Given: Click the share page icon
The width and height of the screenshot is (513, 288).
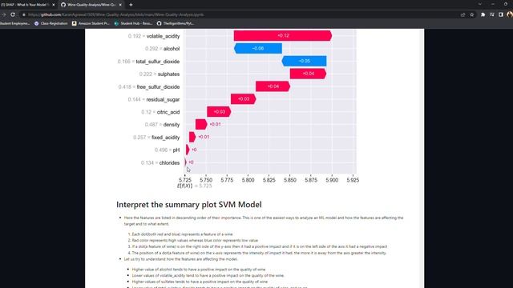Looking at the screenshot, I should tap(463, 14).
